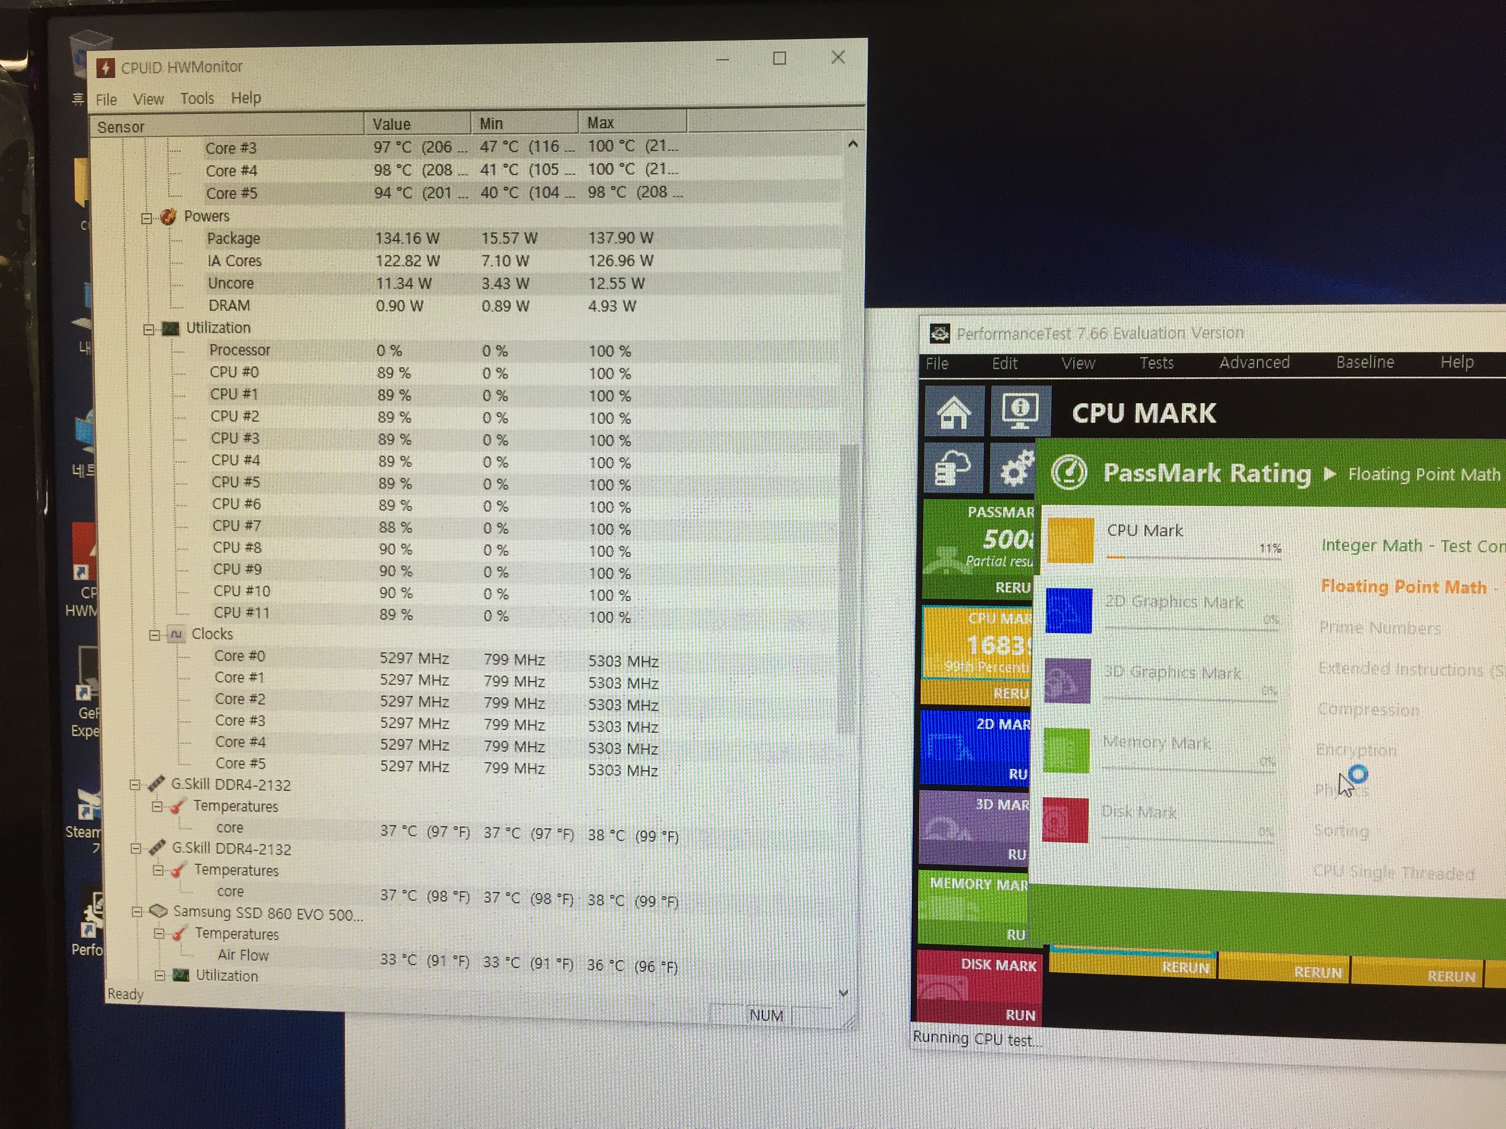Click the Integer Math test entry
Screen dimensions: 1506x1129
point(1413,546)
